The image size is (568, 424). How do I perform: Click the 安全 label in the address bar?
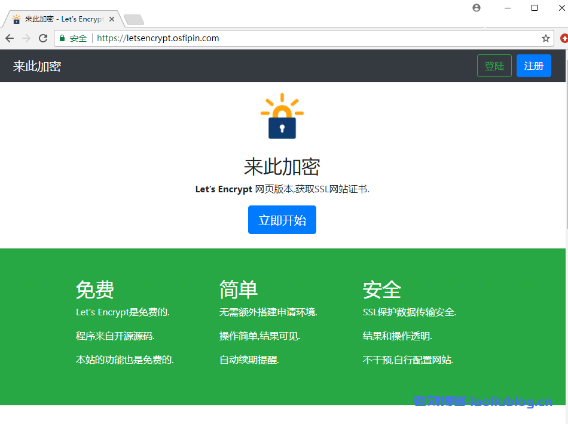[77, 38]
